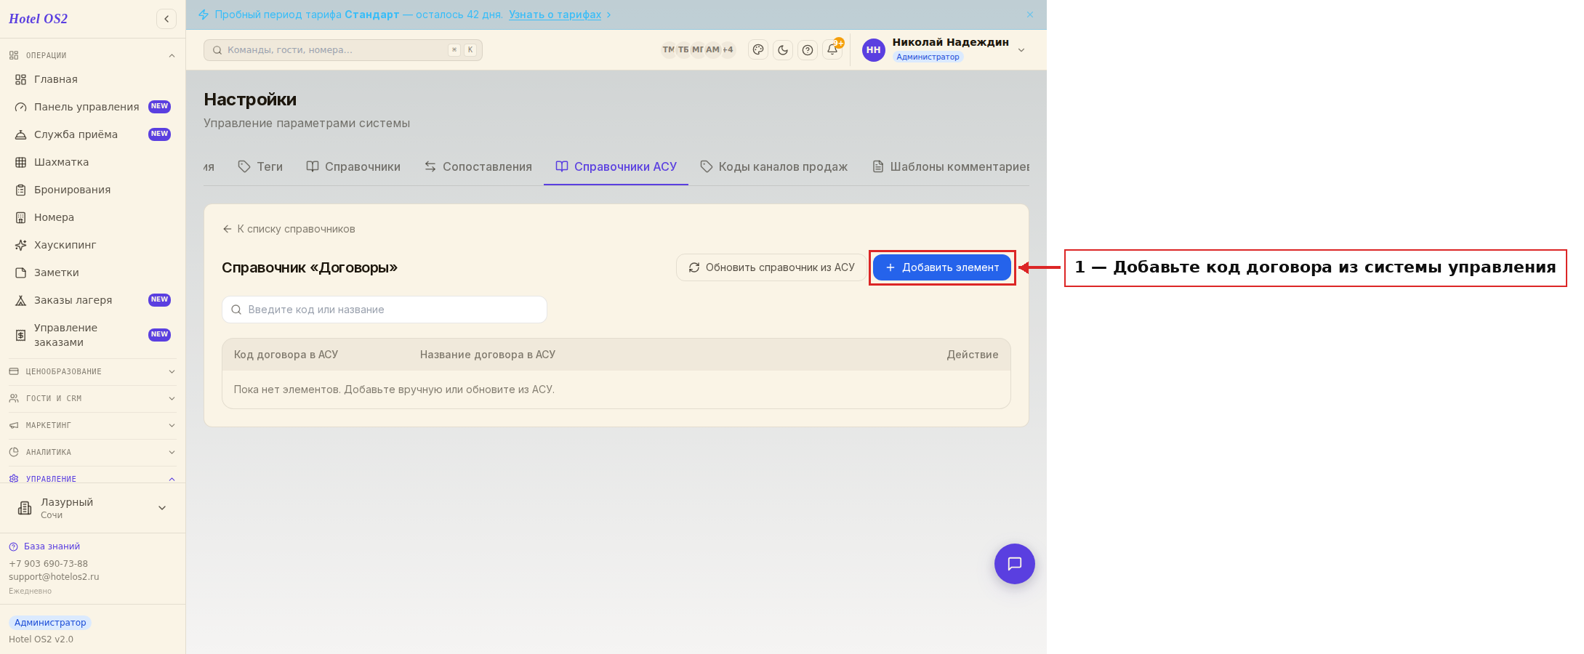1584x654 pixels.
Task: Switch to the Теги tab
Action: click(x=260, y=166)
